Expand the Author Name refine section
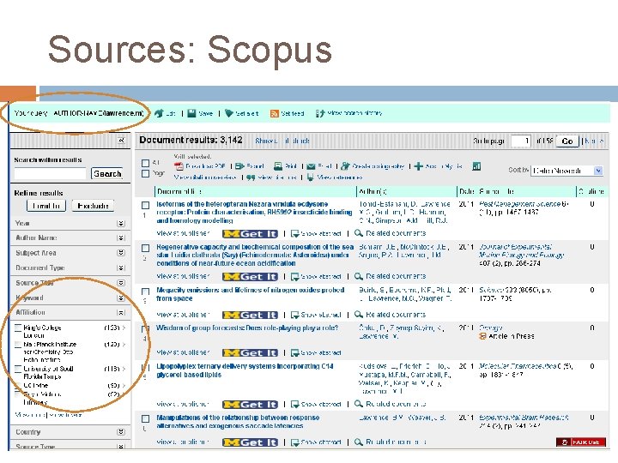 coord(121,238)
